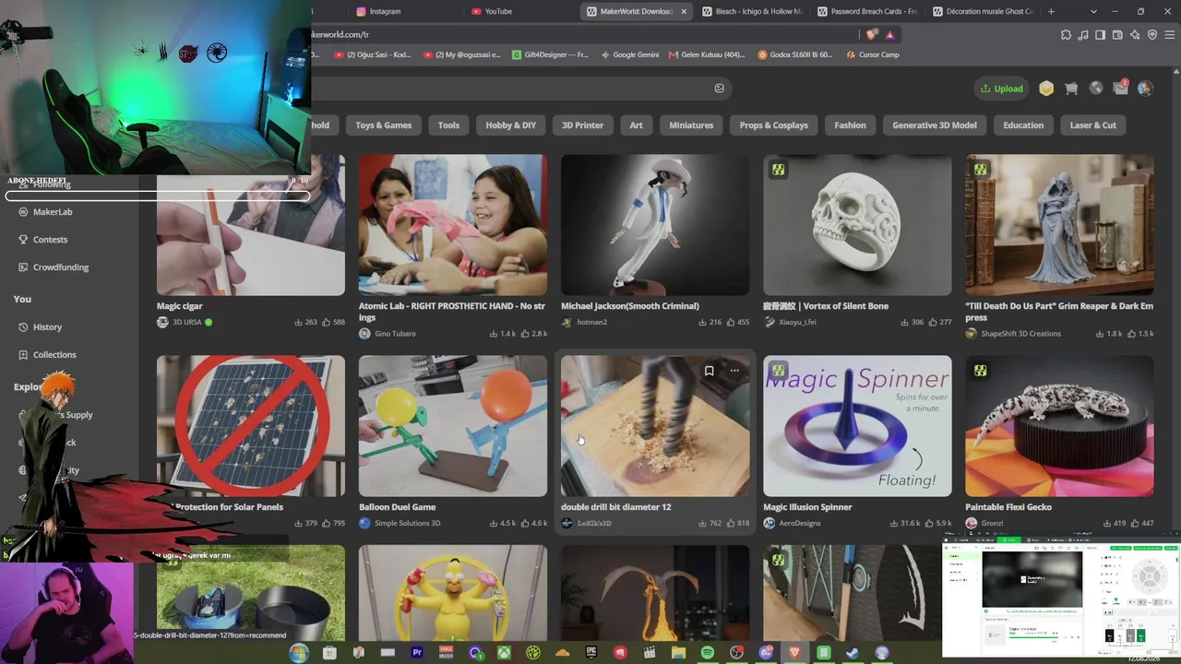
Task: Open a new browser tab
Action: pyautogui.click(x=1051, y=11)
